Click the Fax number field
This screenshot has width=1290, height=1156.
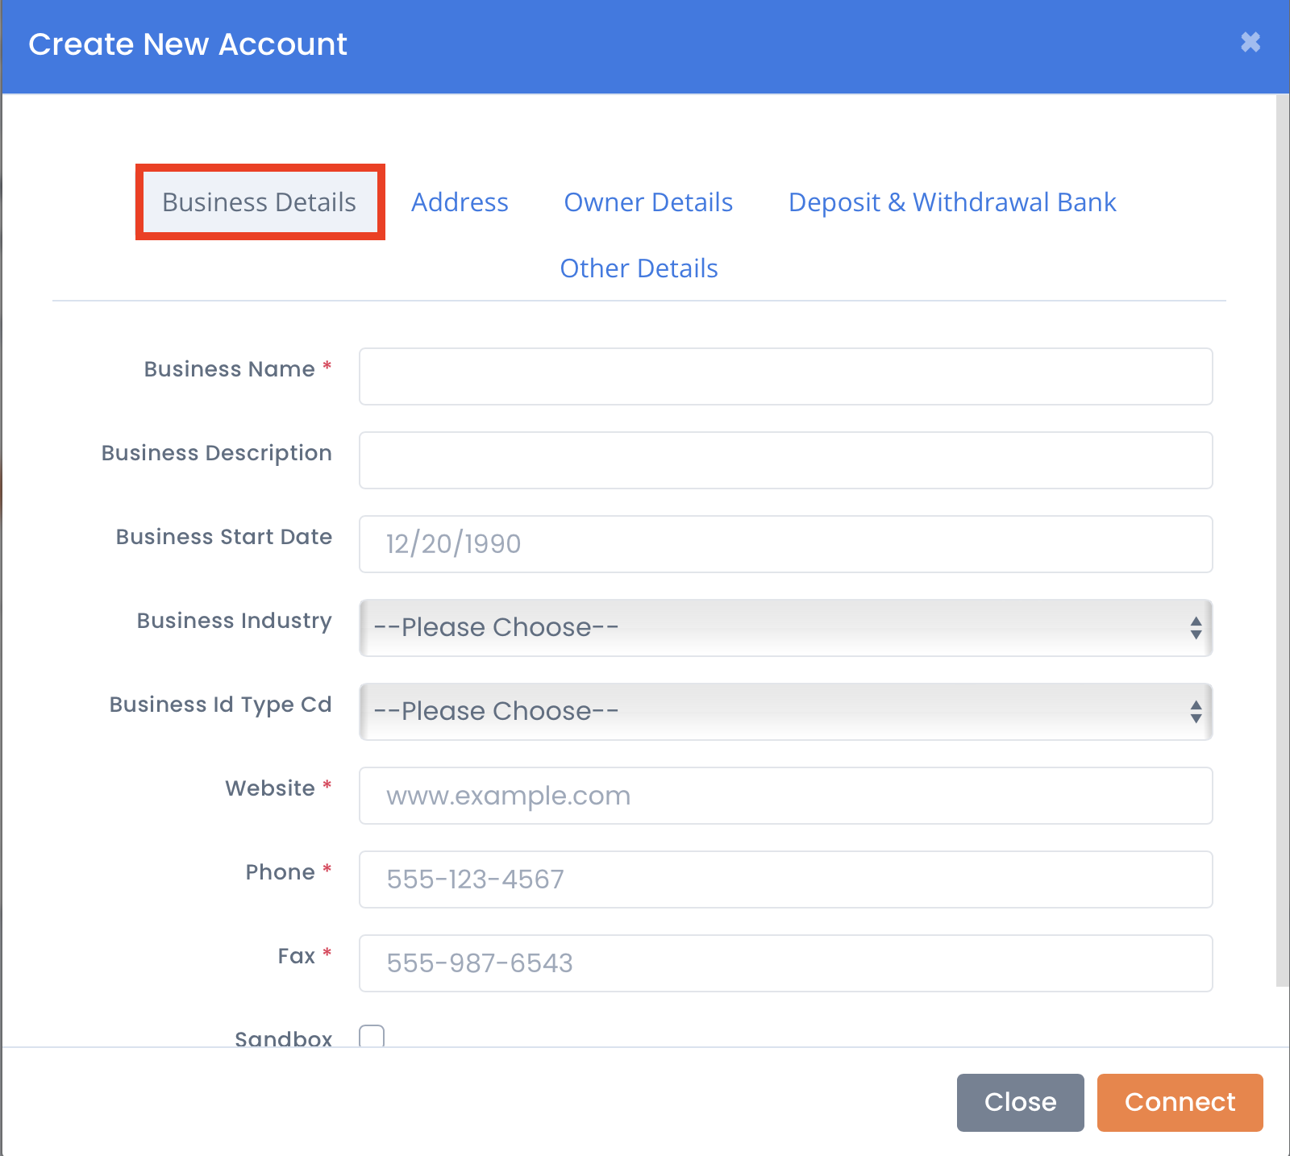786,963
